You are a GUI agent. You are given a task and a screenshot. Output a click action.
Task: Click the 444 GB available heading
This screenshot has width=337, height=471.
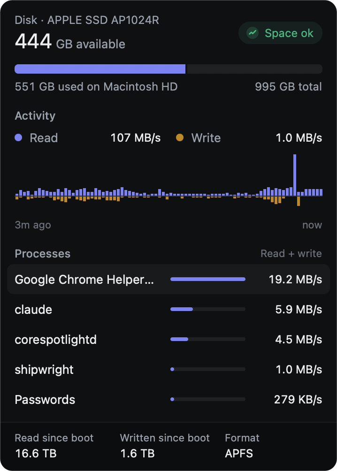click(70, 41)
